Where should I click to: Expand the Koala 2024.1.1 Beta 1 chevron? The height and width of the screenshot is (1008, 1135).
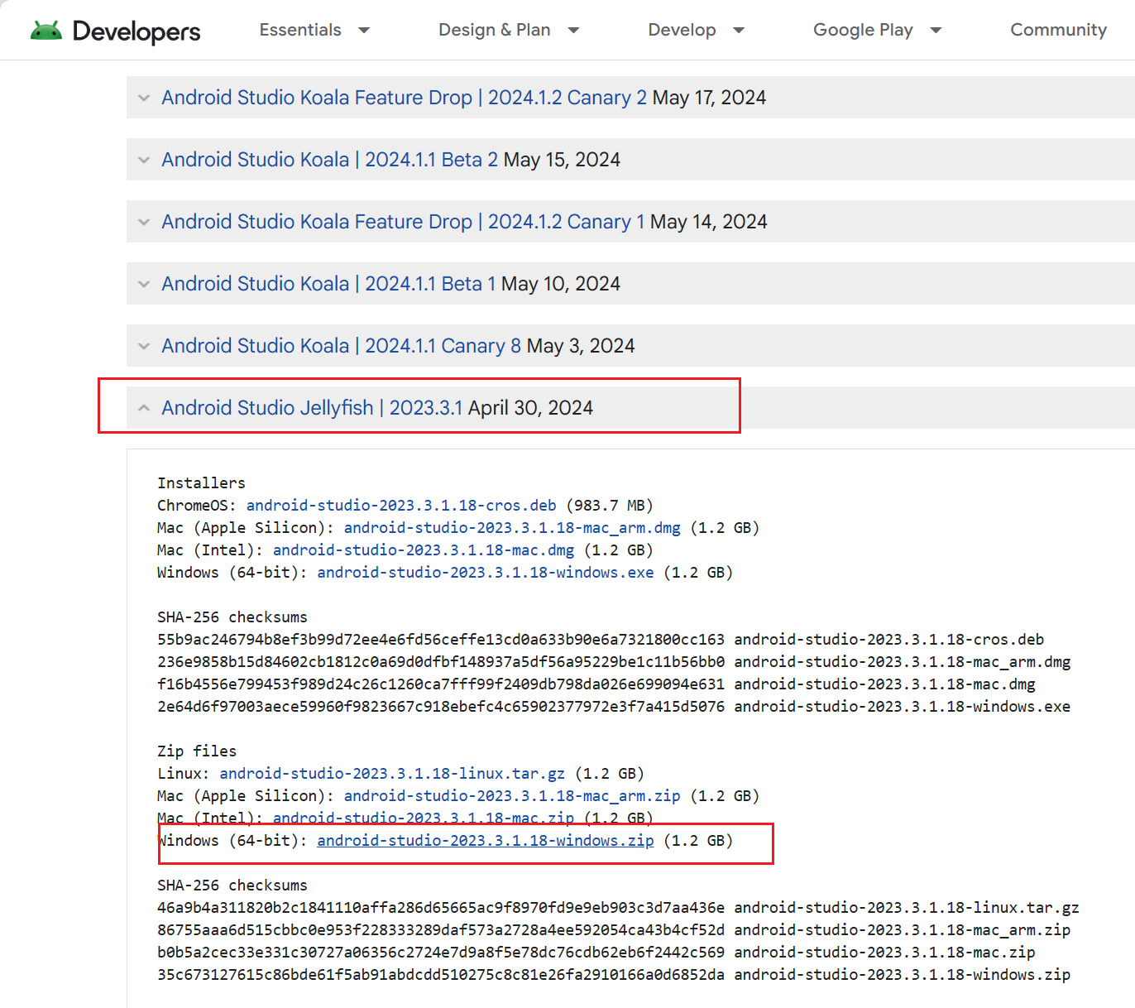pos(144,284)
